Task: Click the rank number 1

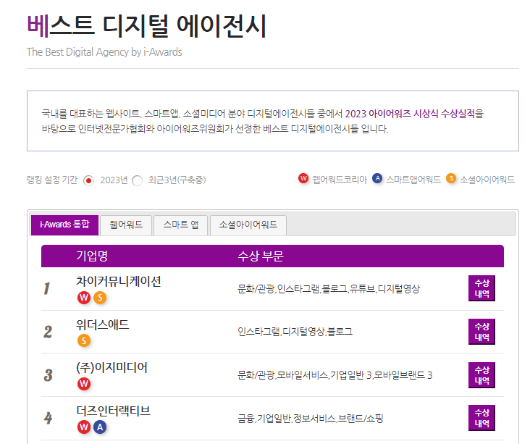Action: pyautogui.click(x=46, y=289)
